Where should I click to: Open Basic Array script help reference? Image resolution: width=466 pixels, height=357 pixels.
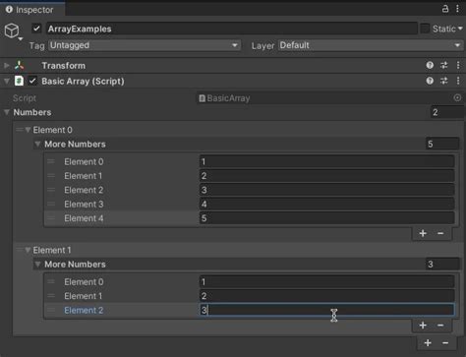coord(430,81)
